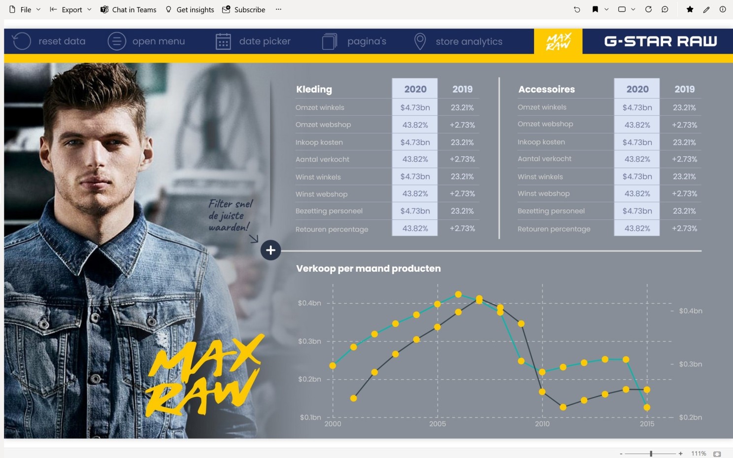Open the more options ellipsis menu

[x=278, y=9]
